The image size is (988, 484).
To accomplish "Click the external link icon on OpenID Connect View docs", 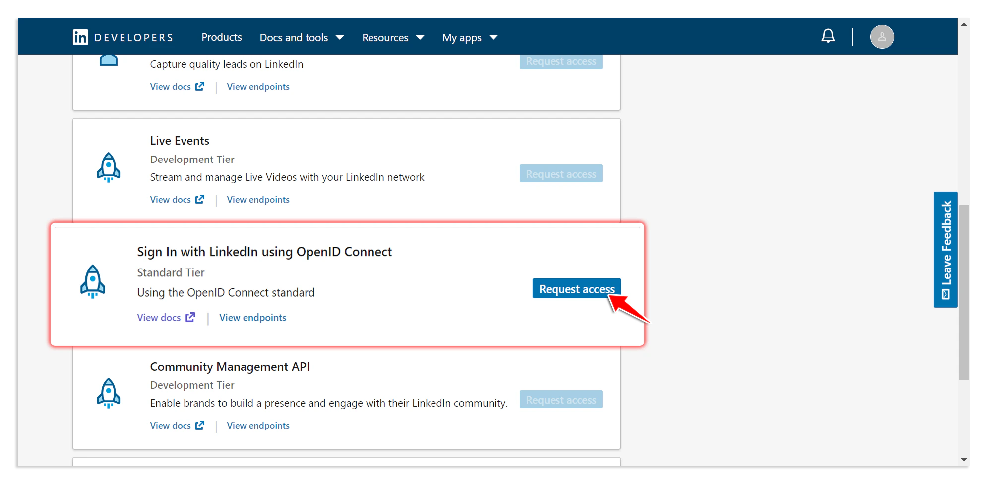I will coord(190,317).
